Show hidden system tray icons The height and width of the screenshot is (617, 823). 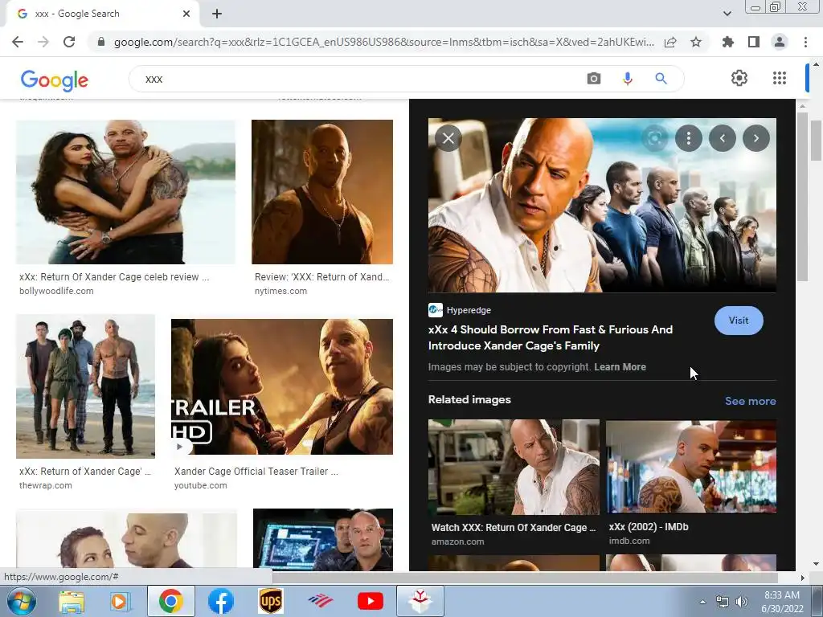point(702,602)
